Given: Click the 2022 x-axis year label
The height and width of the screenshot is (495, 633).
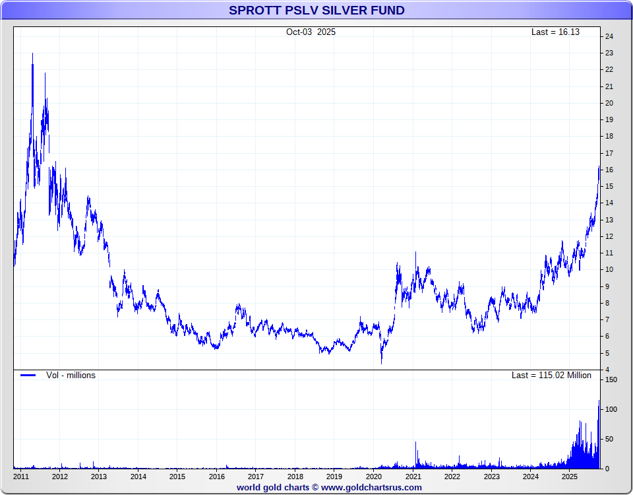Looking at the screenshot, I should coord(452,477).
